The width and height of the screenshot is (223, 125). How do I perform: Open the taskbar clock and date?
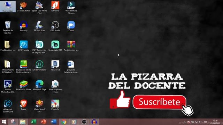(x=215, y=122)
